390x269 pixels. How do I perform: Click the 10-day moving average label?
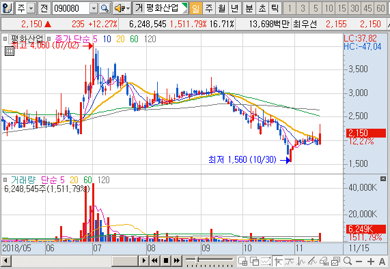(107, 39)
